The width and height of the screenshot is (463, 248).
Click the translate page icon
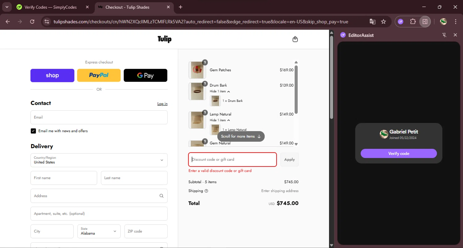point(373,22)
